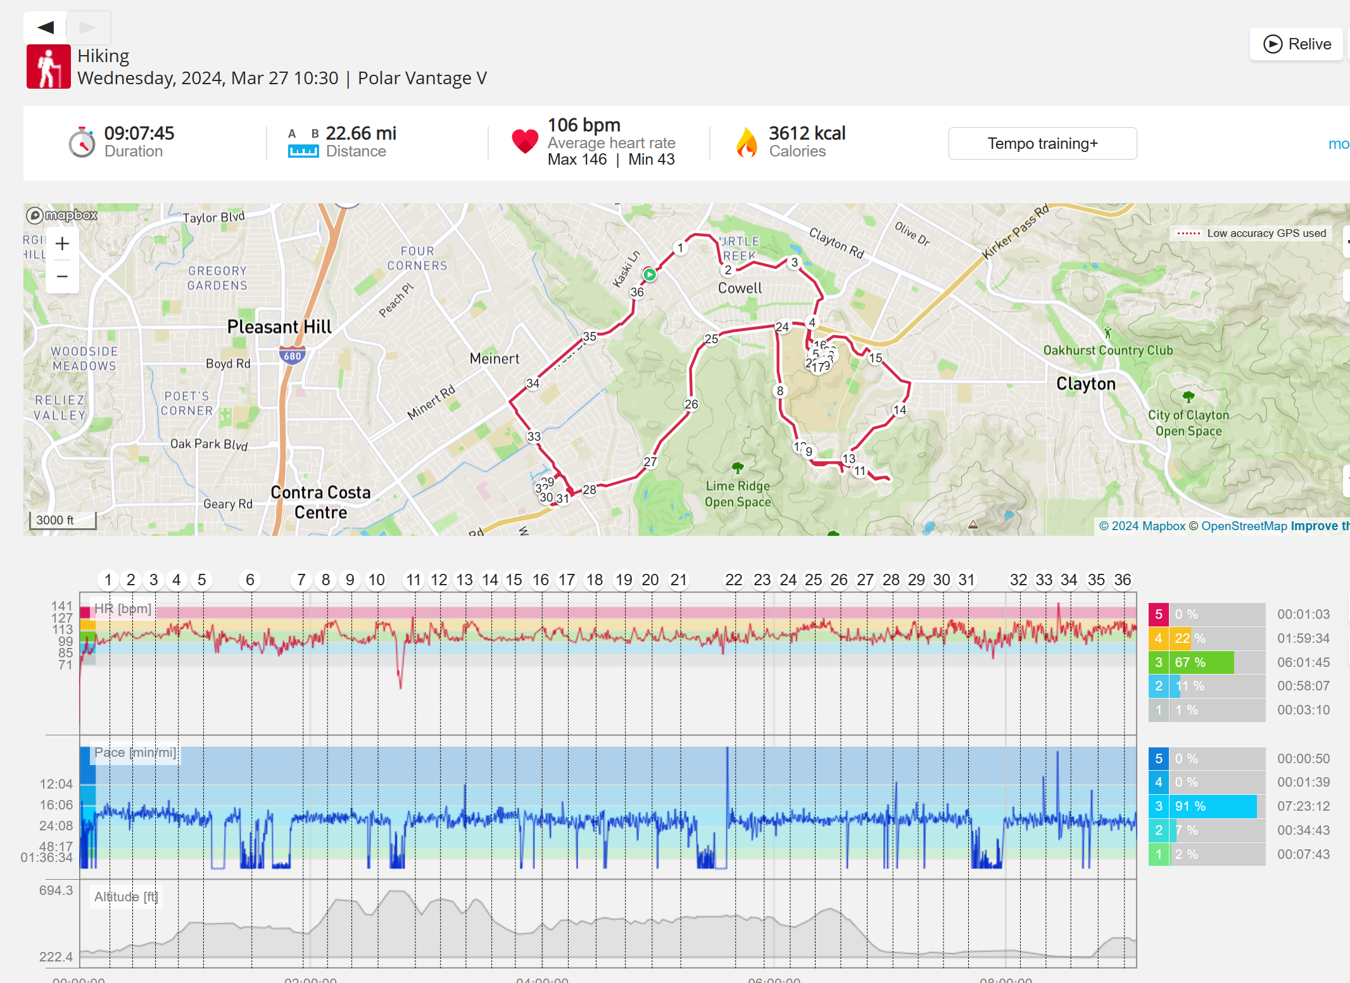This screenshot has width=1350, height=983.
Task: Open Relive playback
Action: [1296, 44]
